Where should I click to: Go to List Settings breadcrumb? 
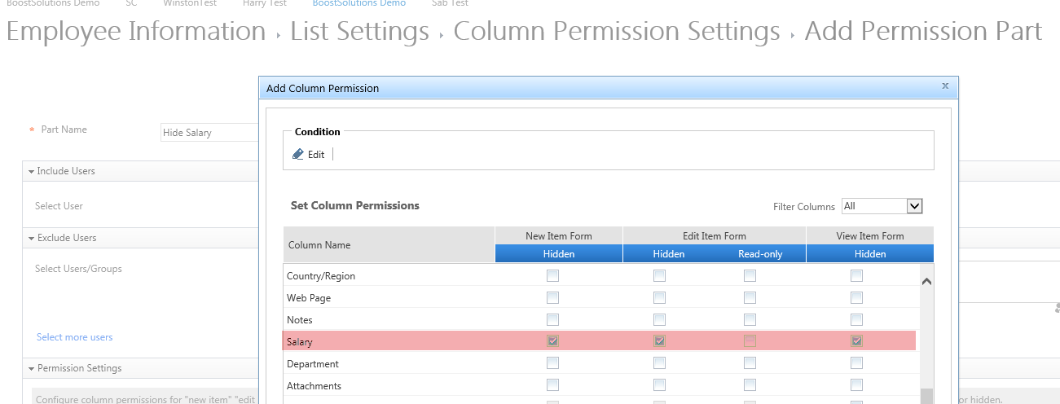359,32
